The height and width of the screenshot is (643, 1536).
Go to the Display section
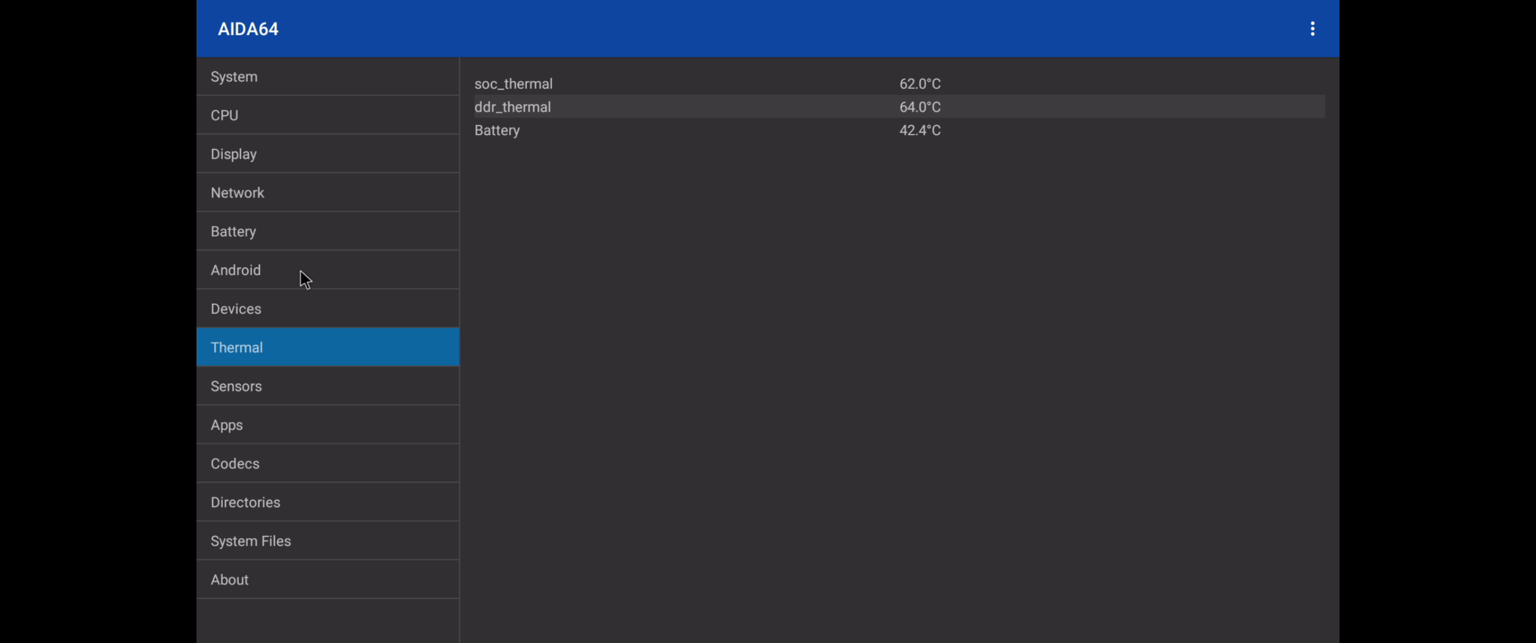click(x=327, y=154)
